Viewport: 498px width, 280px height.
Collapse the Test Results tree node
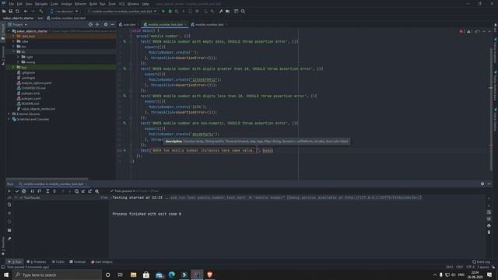[x=16, y=198]
